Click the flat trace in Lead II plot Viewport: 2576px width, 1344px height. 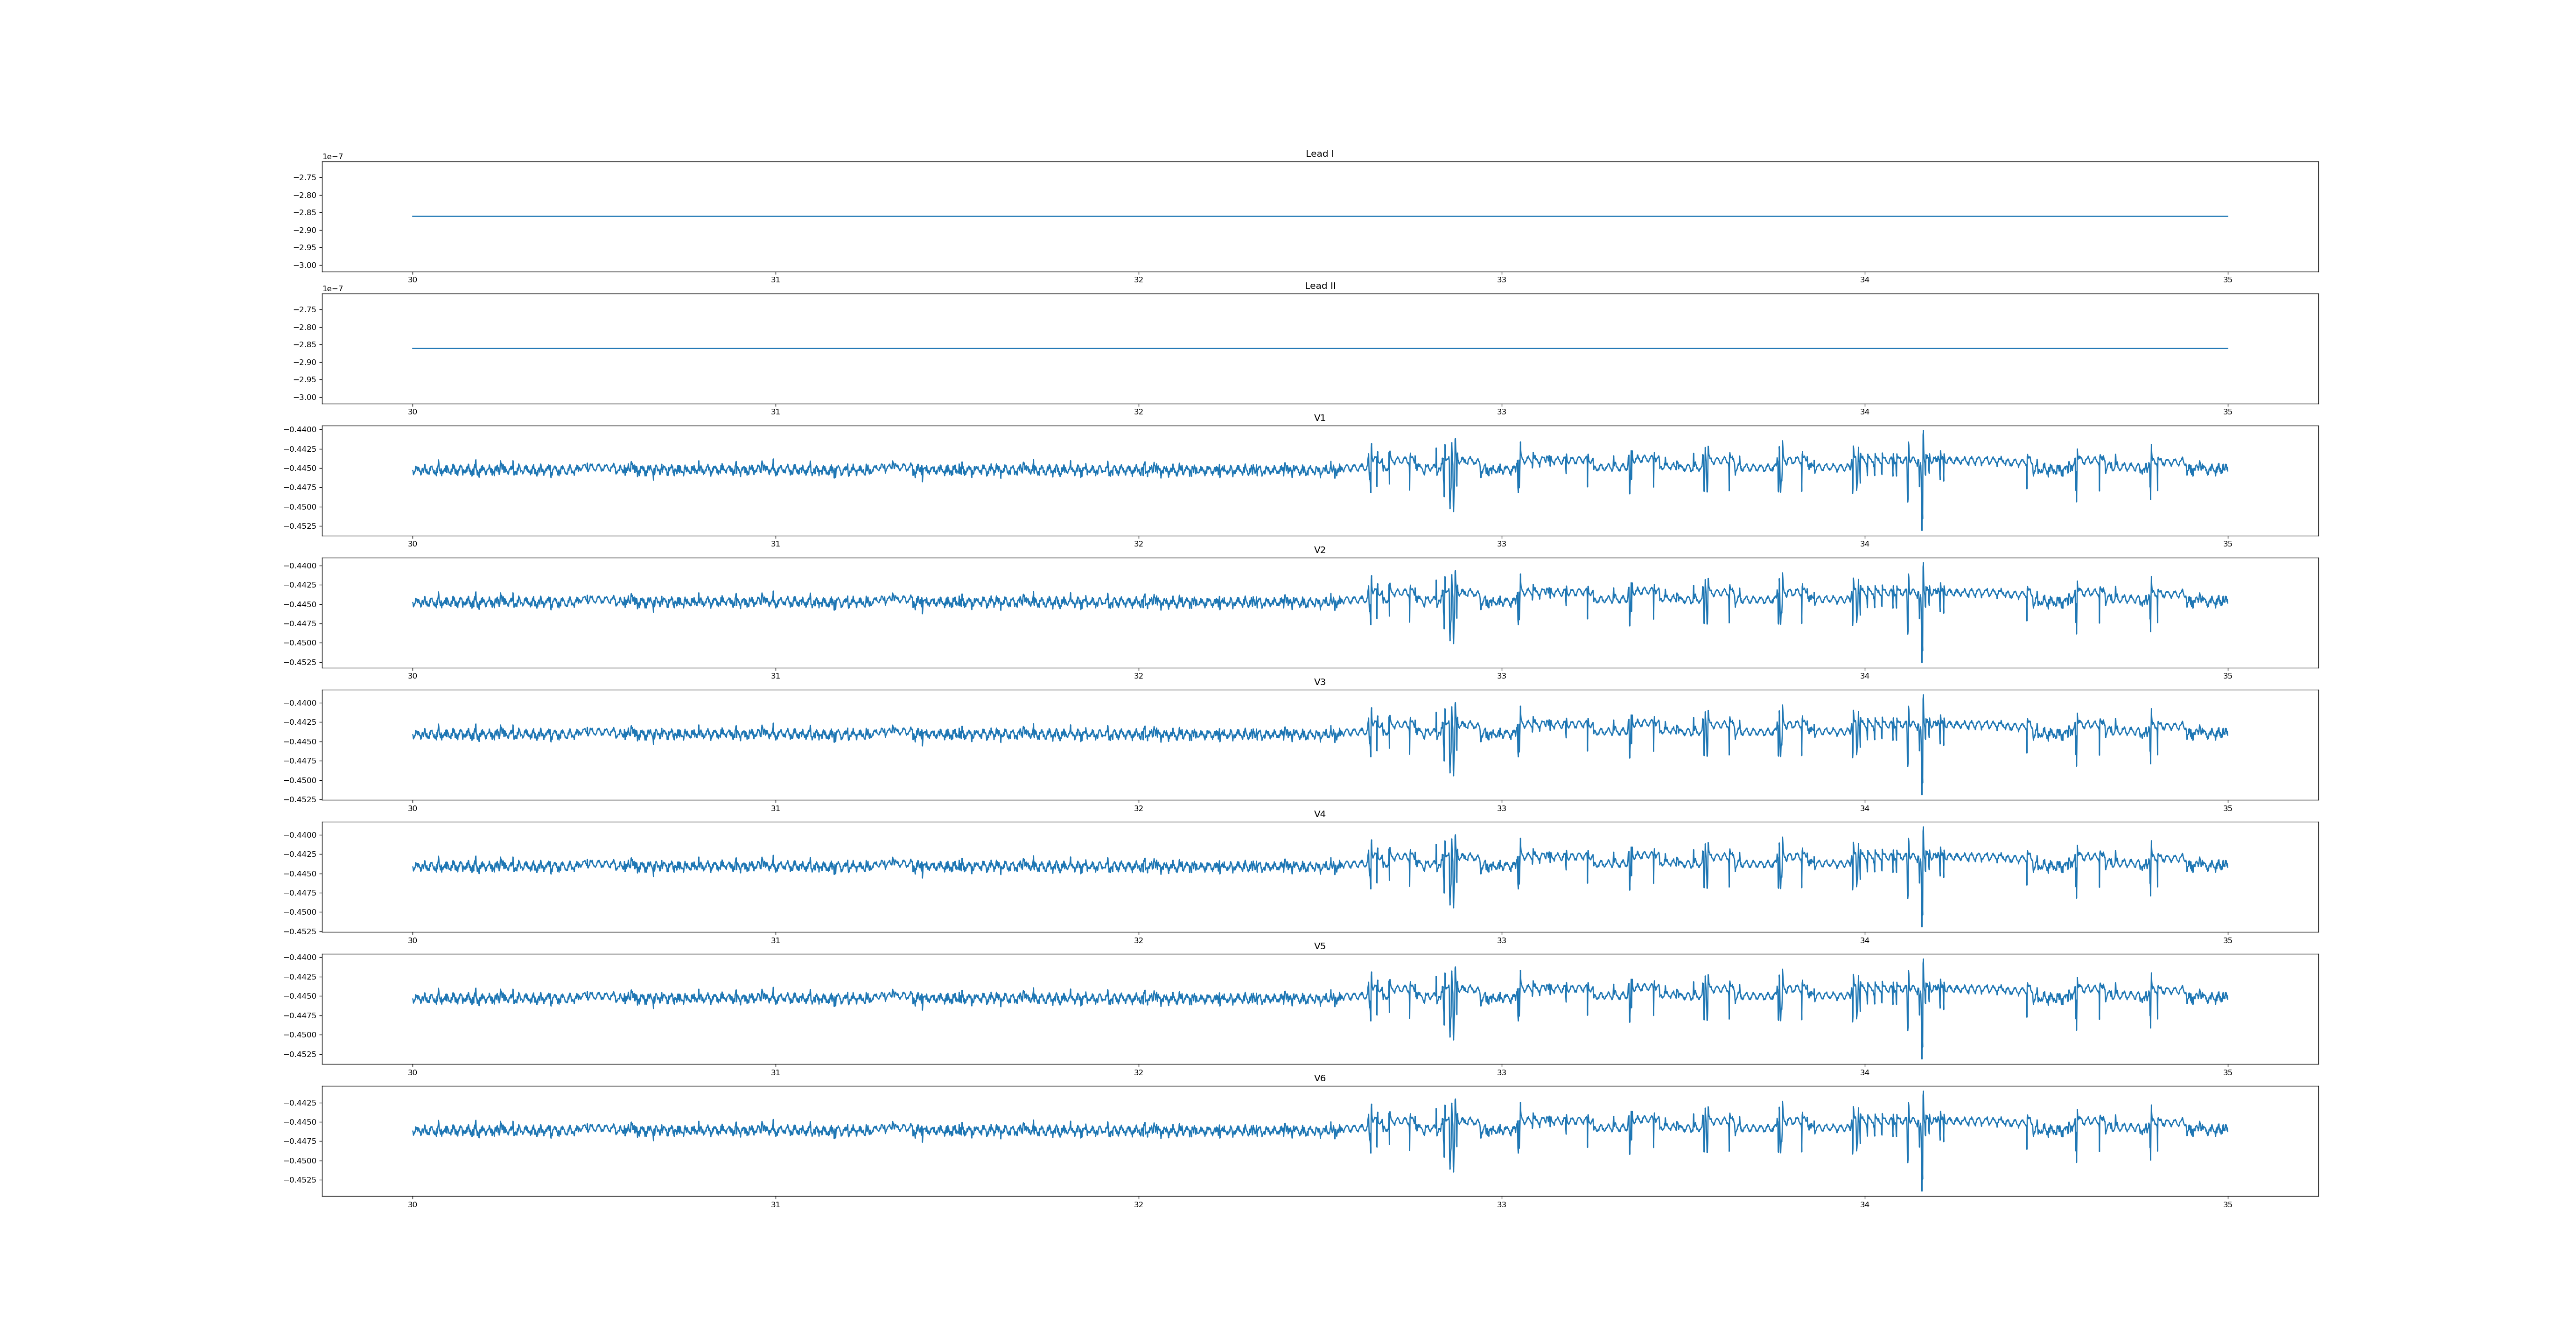[x=1000, y=348]
